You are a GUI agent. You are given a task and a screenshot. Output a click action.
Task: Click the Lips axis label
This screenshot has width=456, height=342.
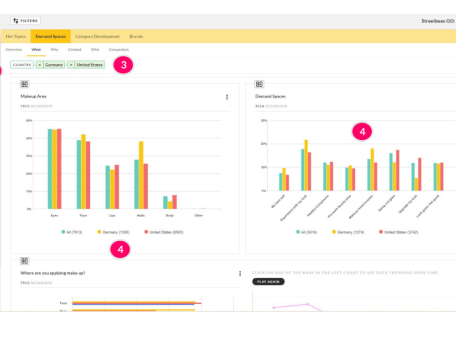[112, 216]
